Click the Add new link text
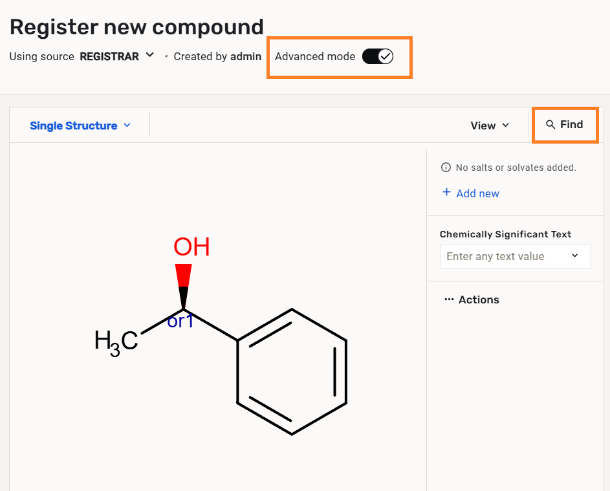Screen dimensions: 610x491 tap(478, 193)
